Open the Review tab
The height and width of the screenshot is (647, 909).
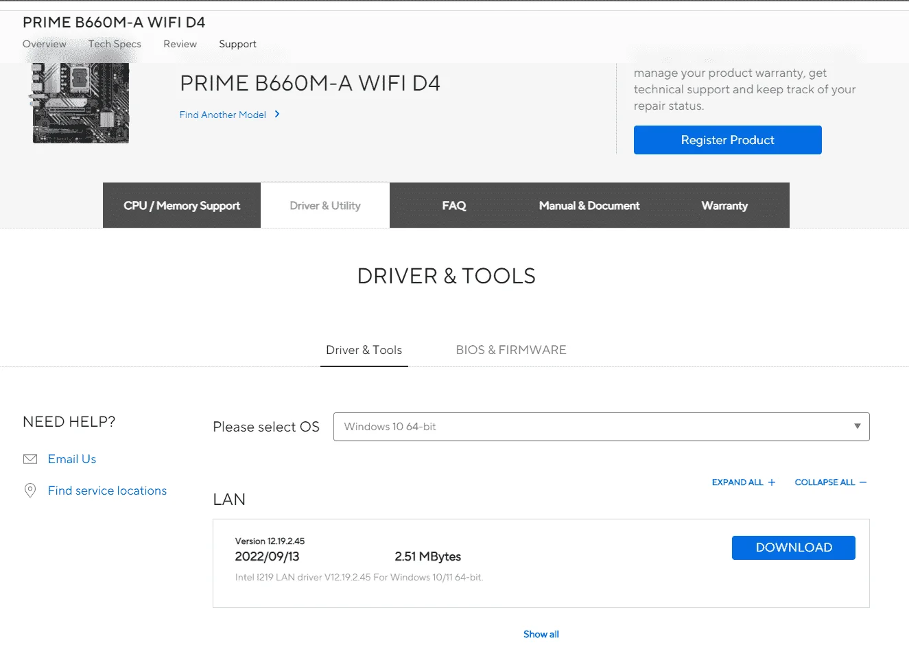tap(180, 44)
